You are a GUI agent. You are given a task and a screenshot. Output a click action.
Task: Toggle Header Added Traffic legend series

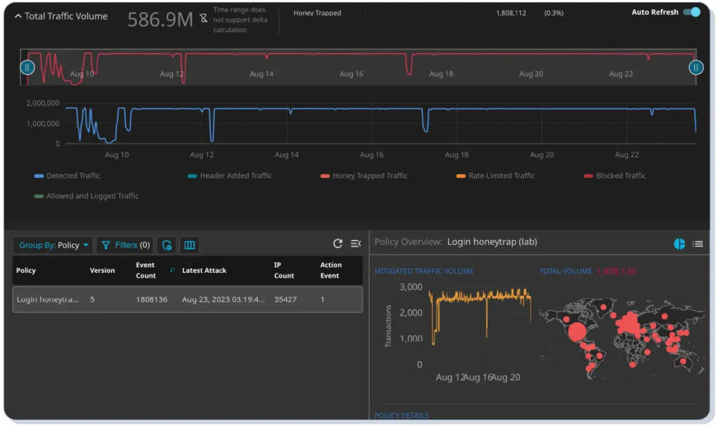230,176
